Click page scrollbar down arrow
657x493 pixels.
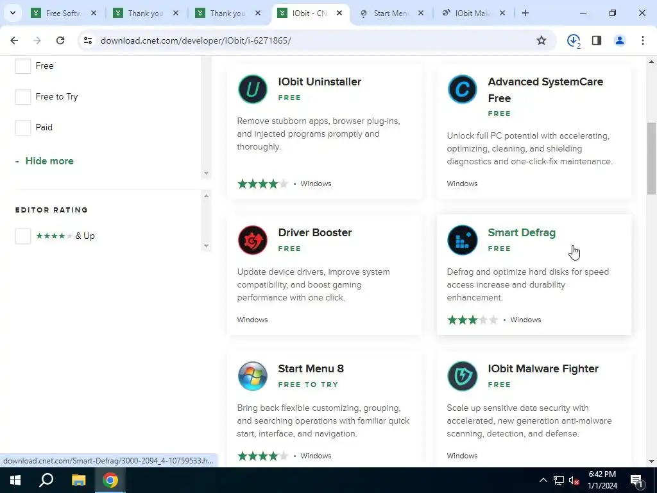(x=652, y=462)
